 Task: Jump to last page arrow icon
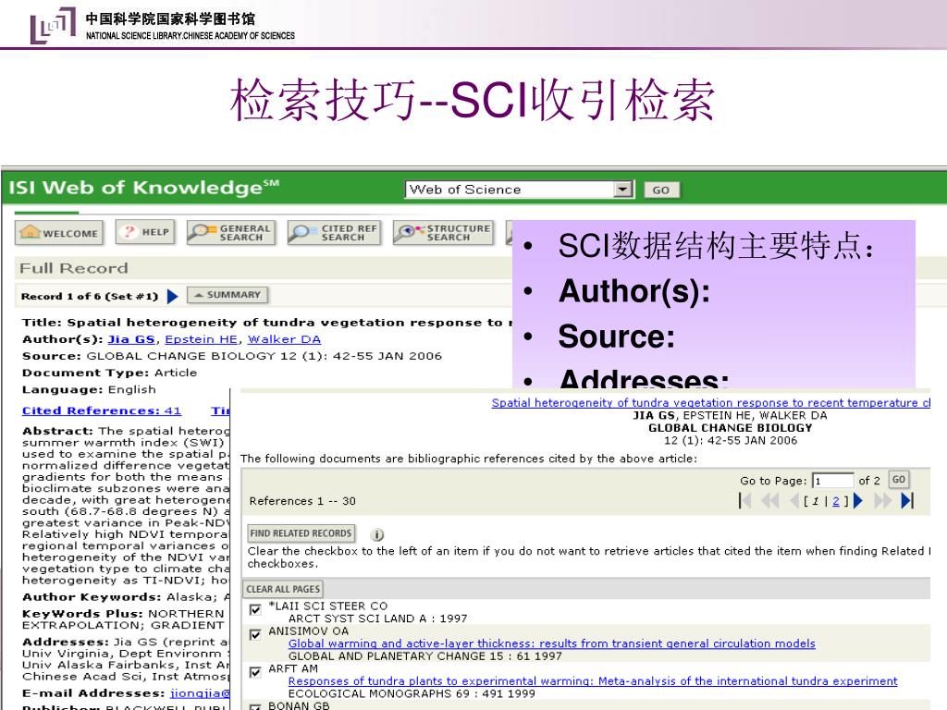coord(907,500)
